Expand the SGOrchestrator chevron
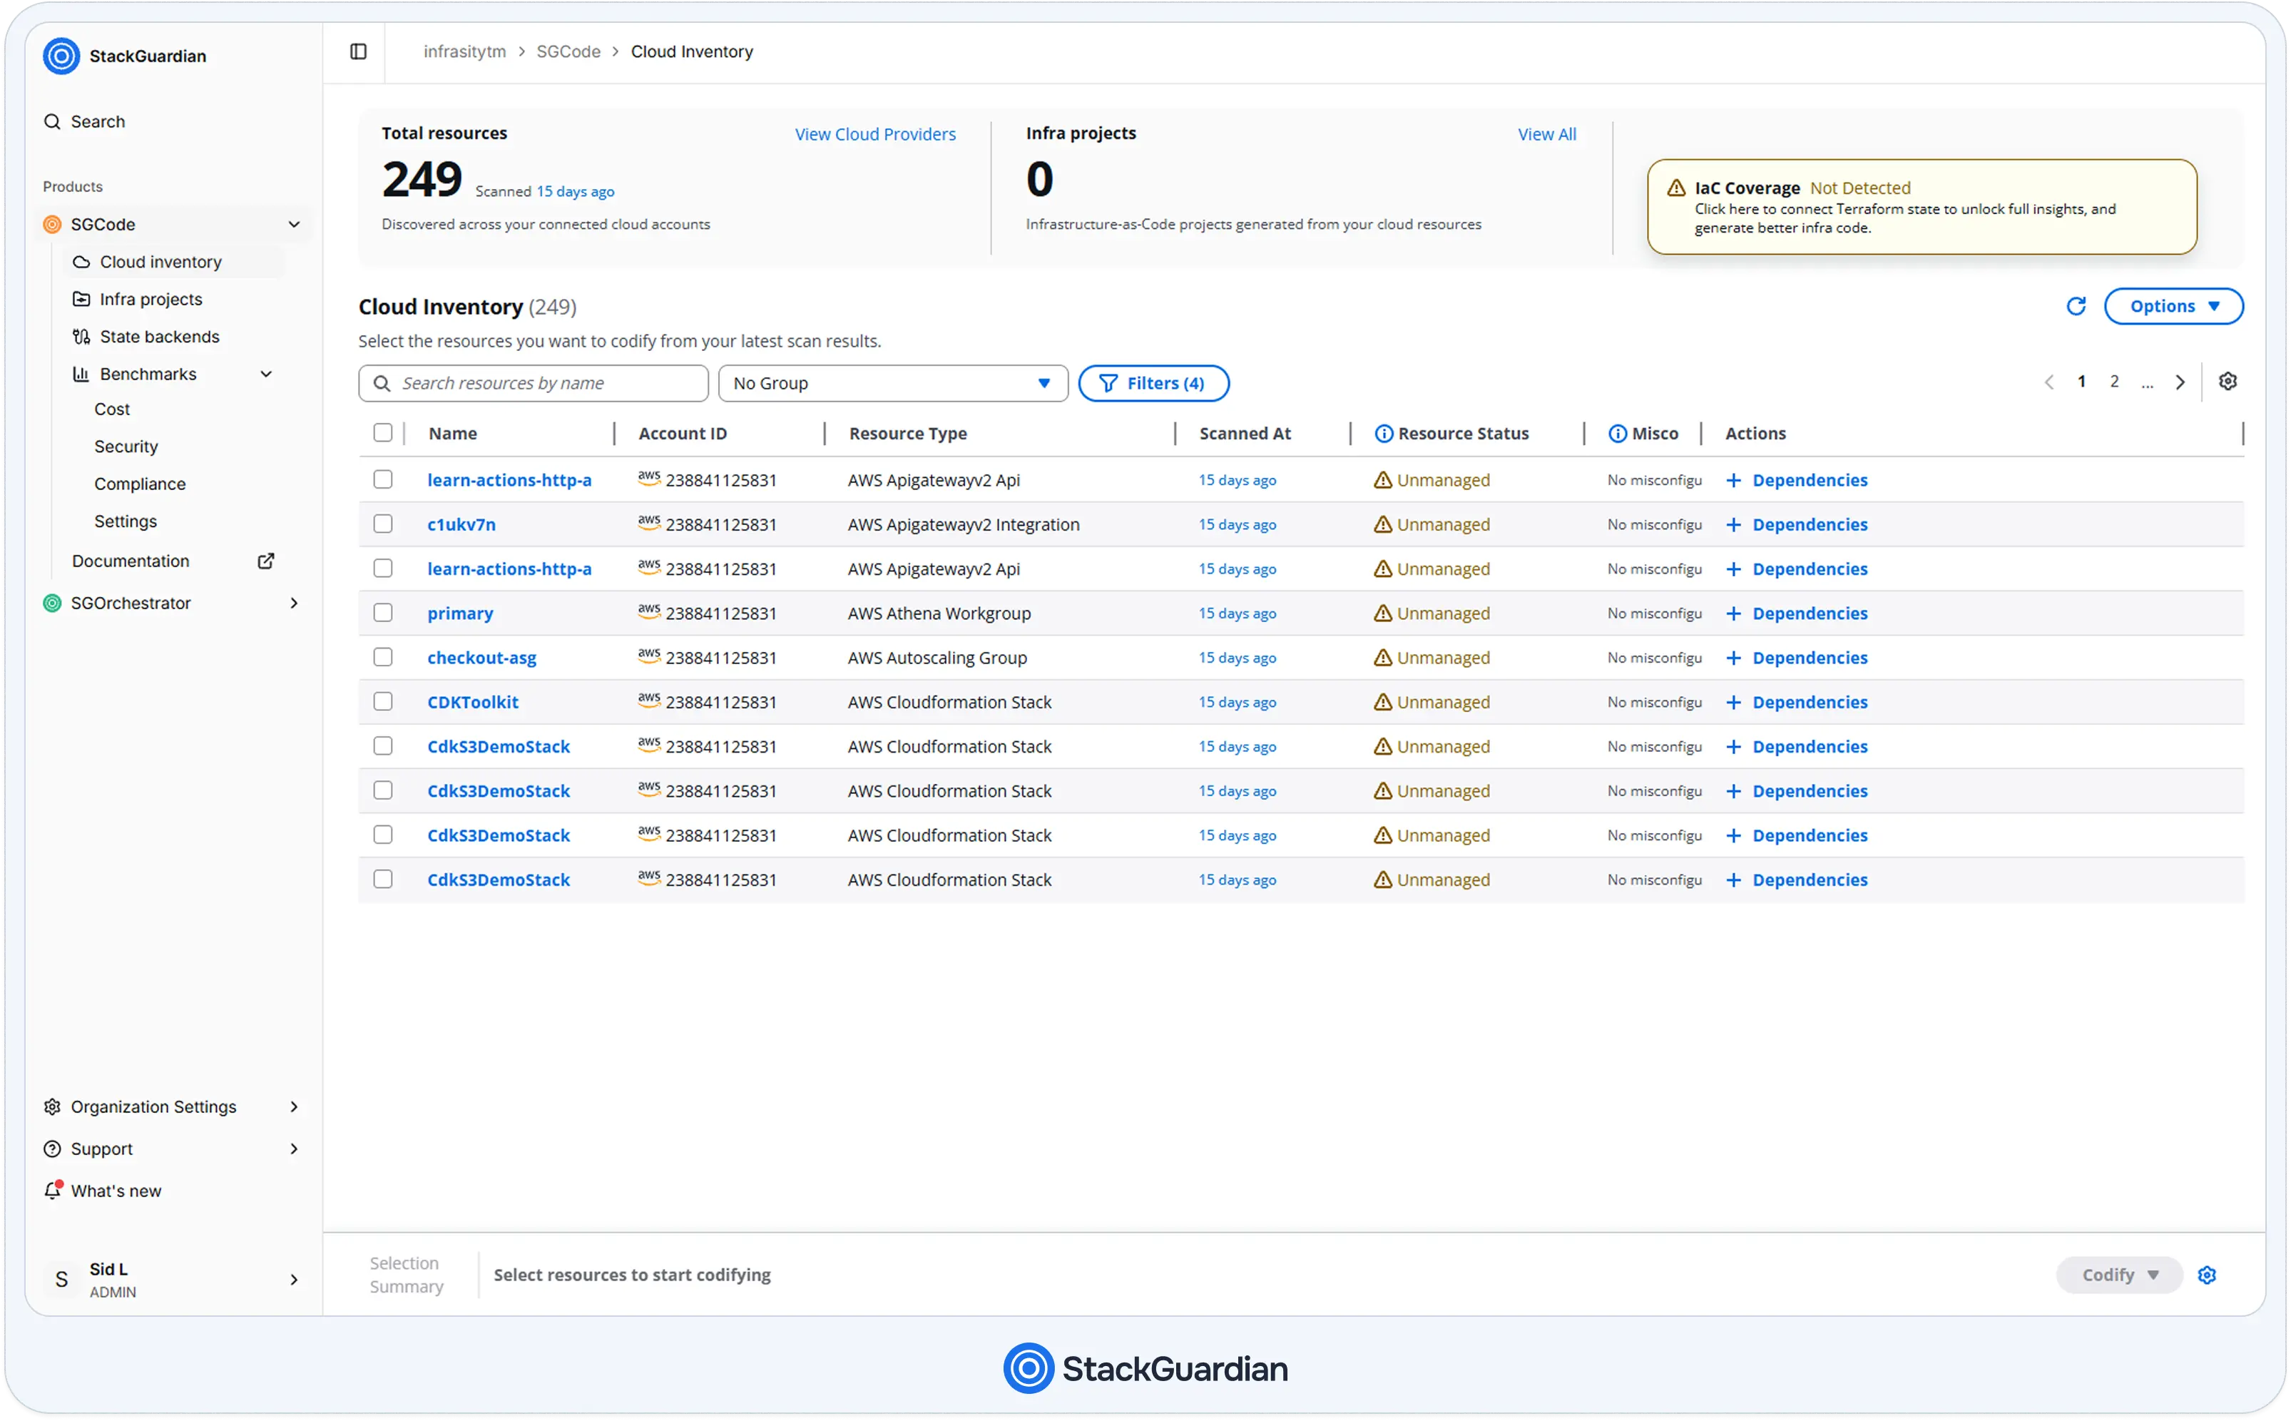Viewport: 2291px width, 1421px height. (x=294, y=603)
